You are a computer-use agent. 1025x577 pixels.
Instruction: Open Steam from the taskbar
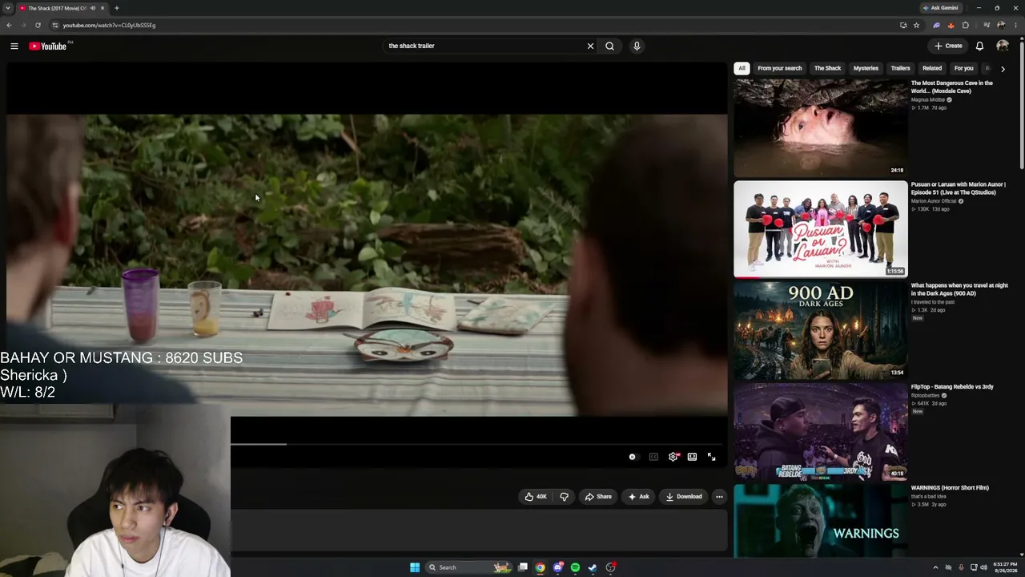tap(593, 567)
